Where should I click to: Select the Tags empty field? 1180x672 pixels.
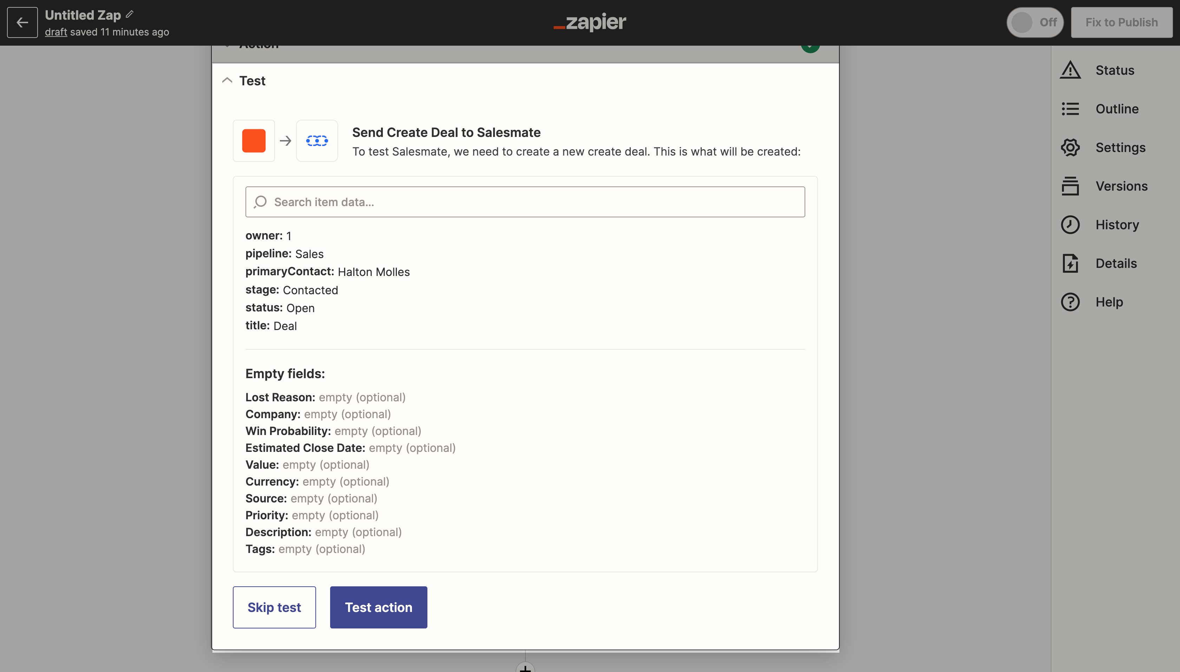pos(305,549)
